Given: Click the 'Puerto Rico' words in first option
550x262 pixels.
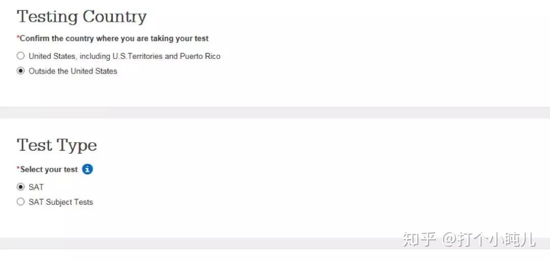Looking at the screenshot, I should coord(200,56).
